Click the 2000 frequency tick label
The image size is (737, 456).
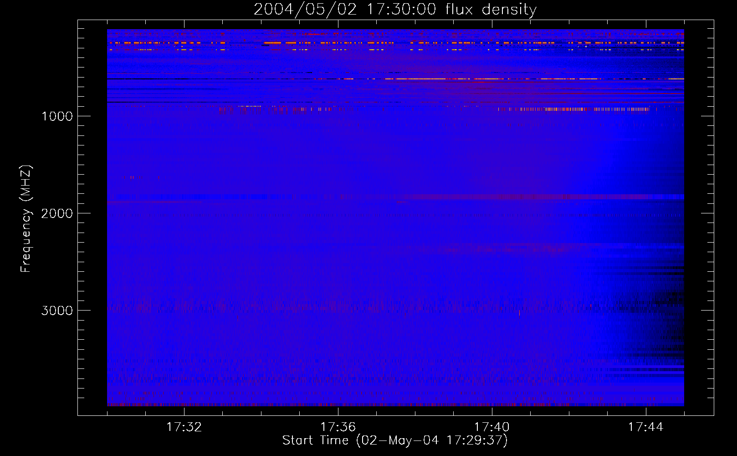(57, 213)
